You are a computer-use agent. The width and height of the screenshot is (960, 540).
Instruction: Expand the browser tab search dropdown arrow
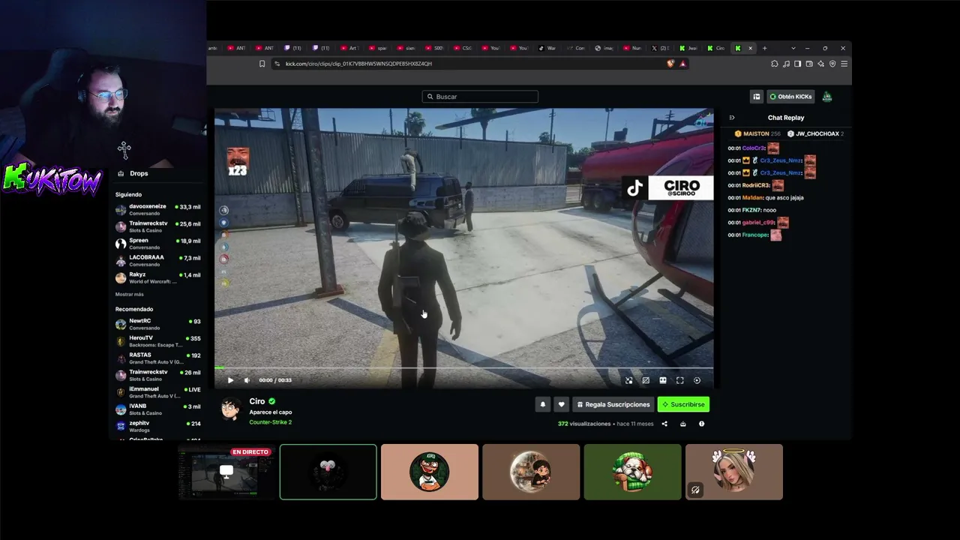click(x=793, y=48)
